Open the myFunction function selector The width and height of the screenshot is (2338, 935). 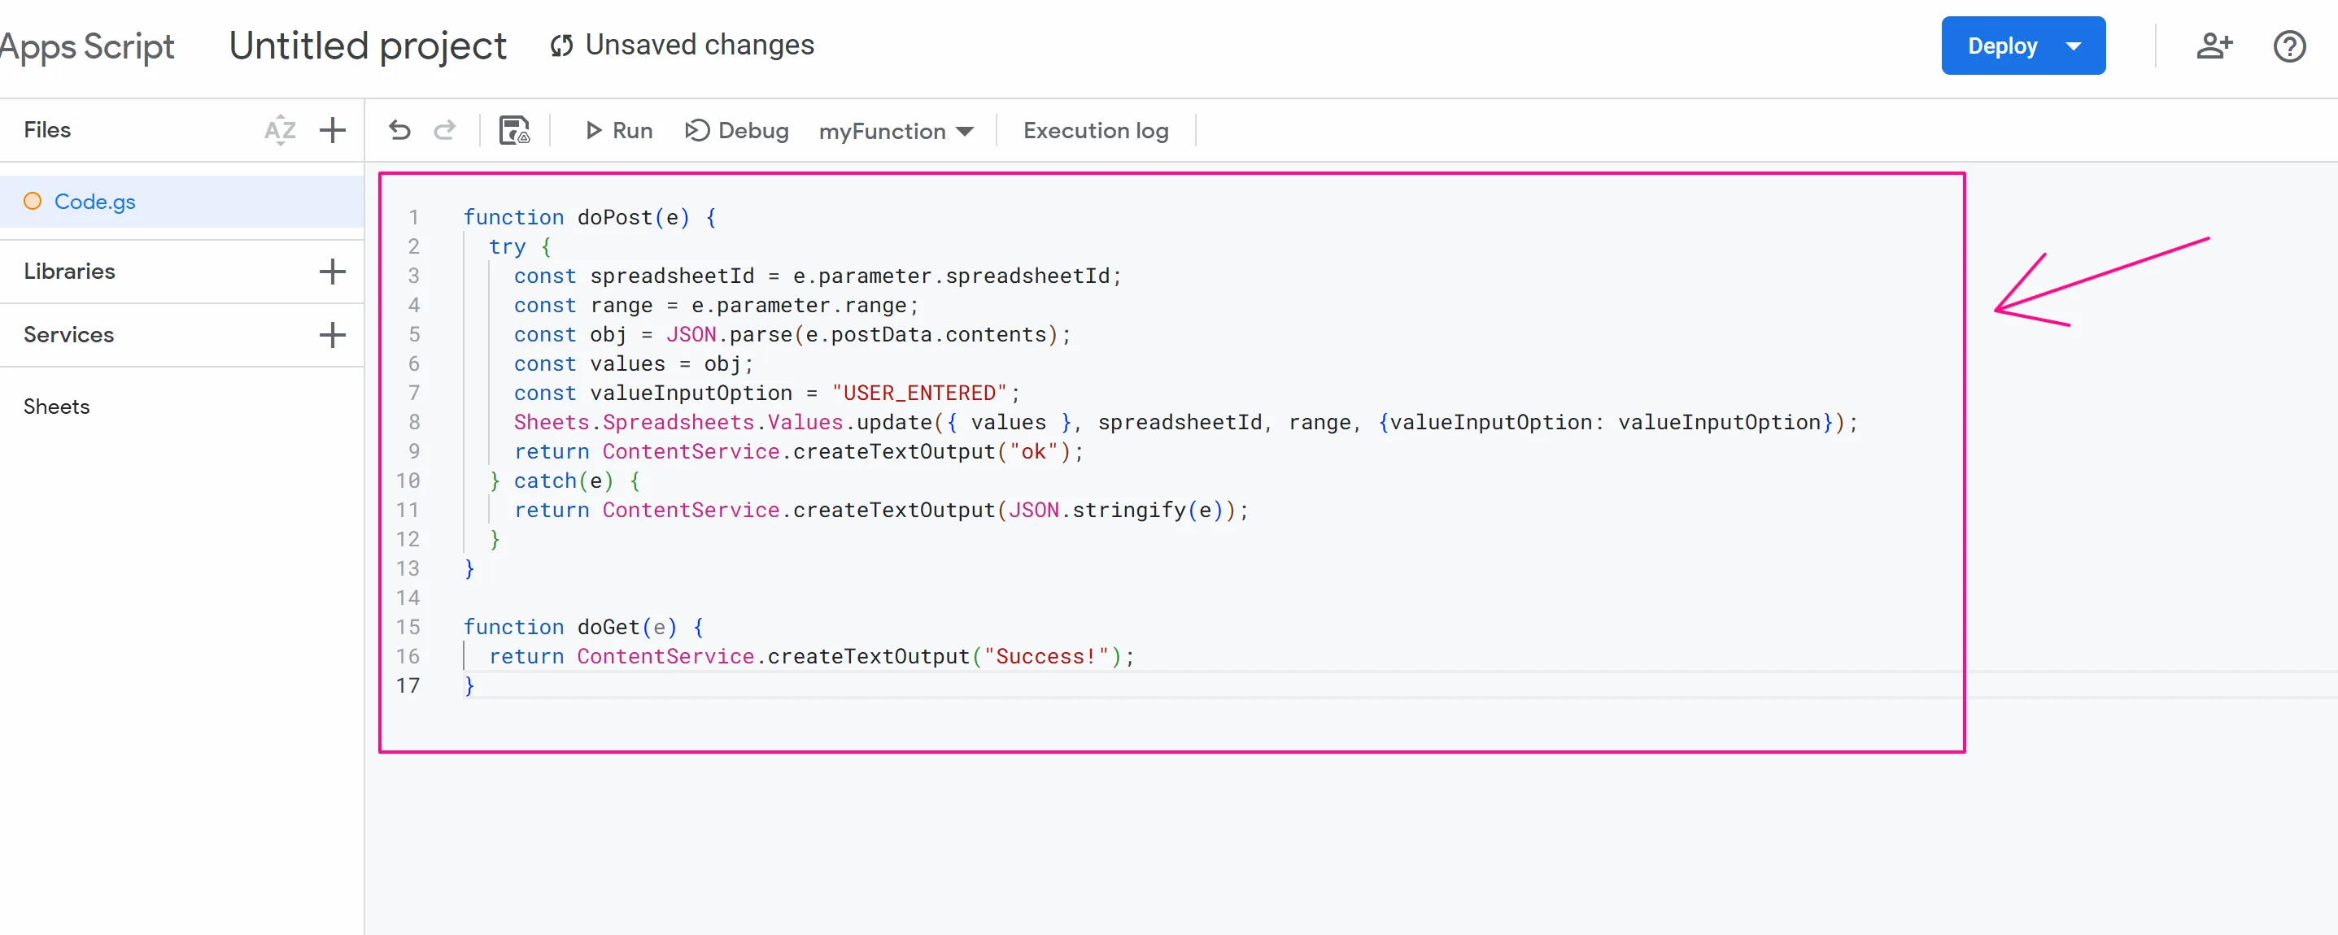pyautogui.click(x=896, y=131)
